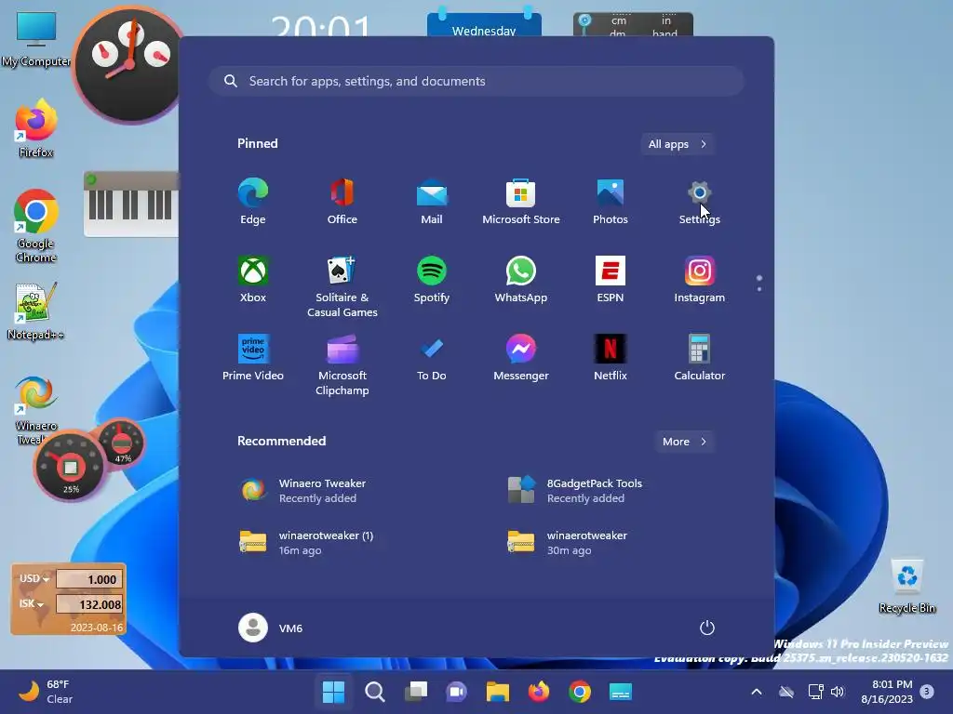This screenshot has height=714, width=953.
Task: Open the Mail app
Action: (432, 202)
